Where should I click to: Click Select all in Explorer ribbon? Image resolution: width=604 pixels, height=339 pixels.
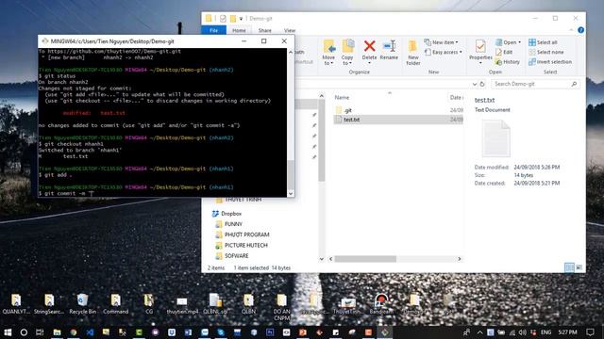543,42
